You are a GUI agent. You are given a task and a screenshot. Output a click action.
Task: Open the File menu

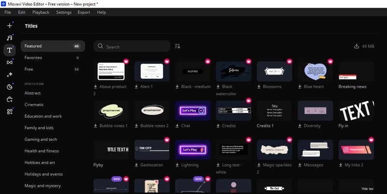(8, 13)
